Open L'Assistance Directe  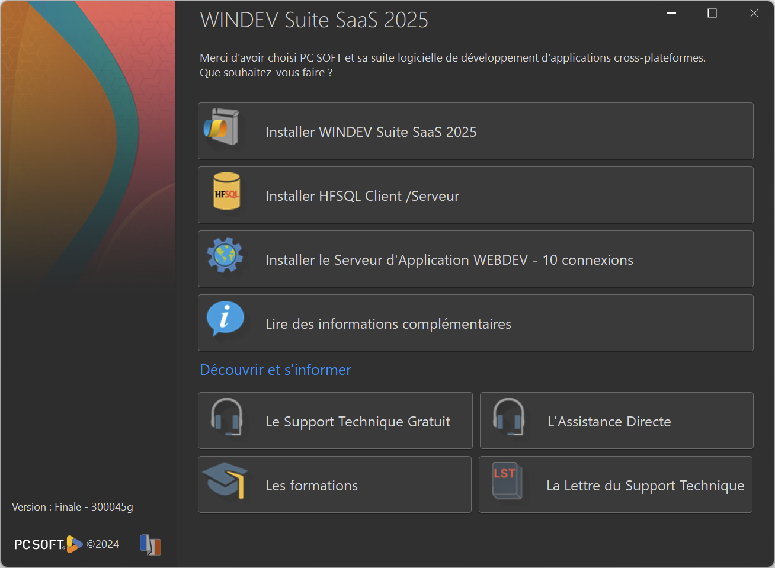click(x=617, y=421)
